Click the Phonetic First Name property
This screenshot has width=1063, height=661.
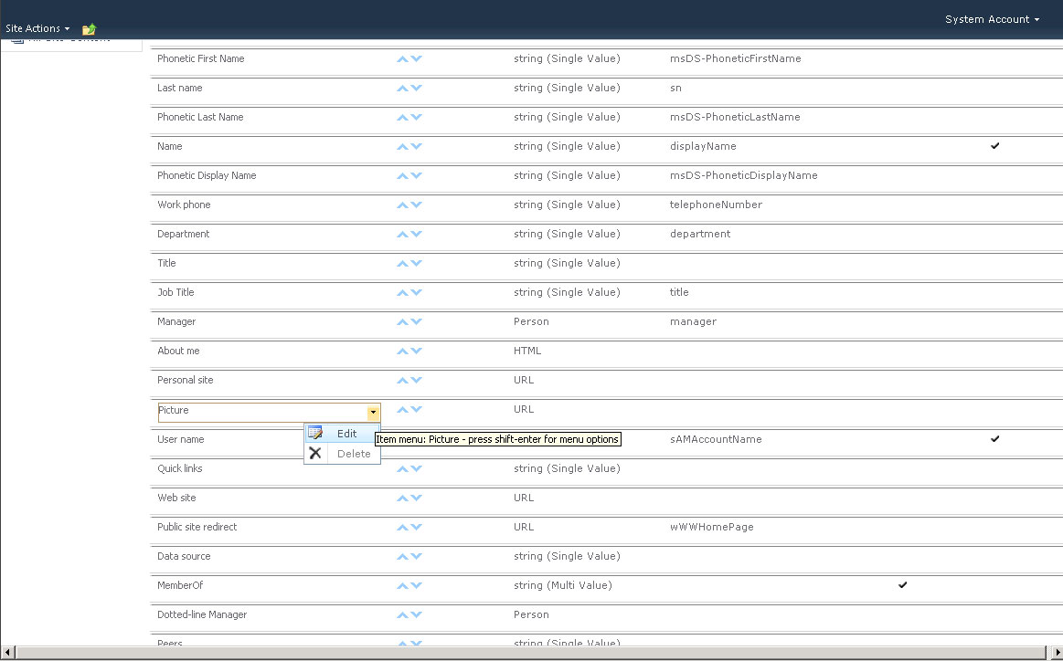(201, 59)
